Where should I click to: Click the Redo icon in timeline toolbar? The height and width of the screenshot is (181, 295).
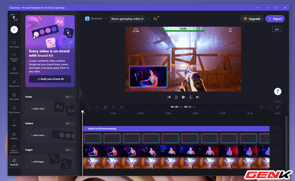click(97, 107)
